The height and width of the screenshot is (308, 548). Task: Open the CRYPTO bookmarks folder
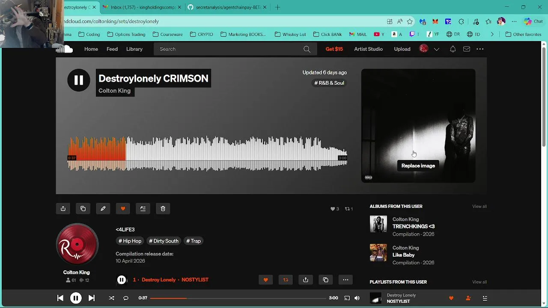[x=202, y=34]
